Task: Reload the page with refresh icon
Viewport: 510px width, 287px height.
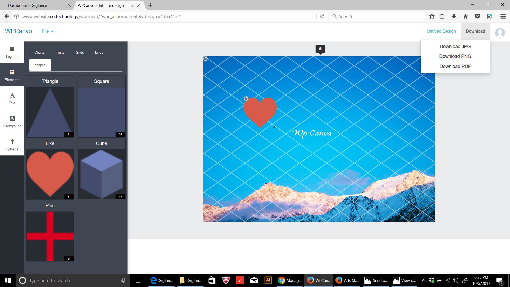Action: [322, 16]
